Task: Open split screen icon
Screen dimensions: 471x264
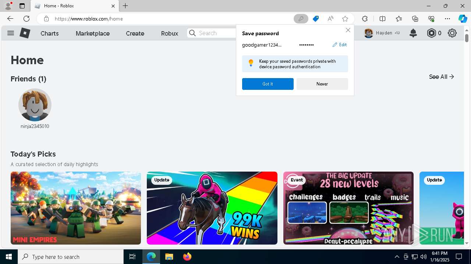Action: coord(382,19)
